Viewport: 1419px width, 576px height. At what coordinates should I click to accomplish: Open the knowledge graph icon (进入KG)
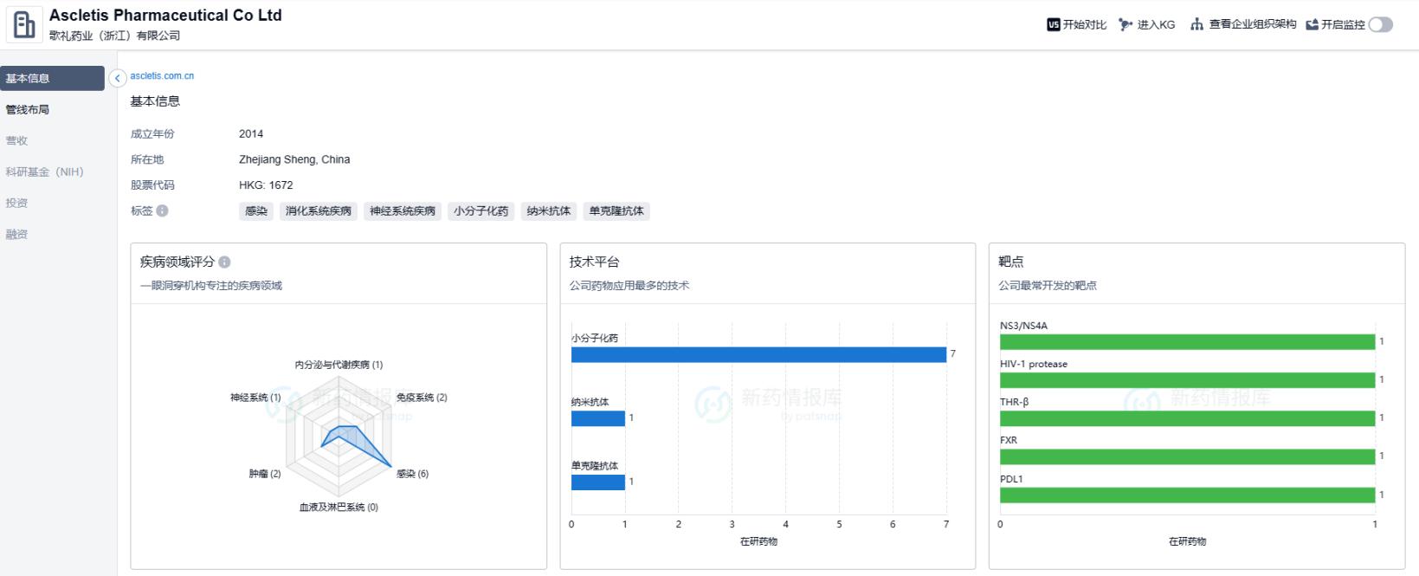tap(1126, 24)
